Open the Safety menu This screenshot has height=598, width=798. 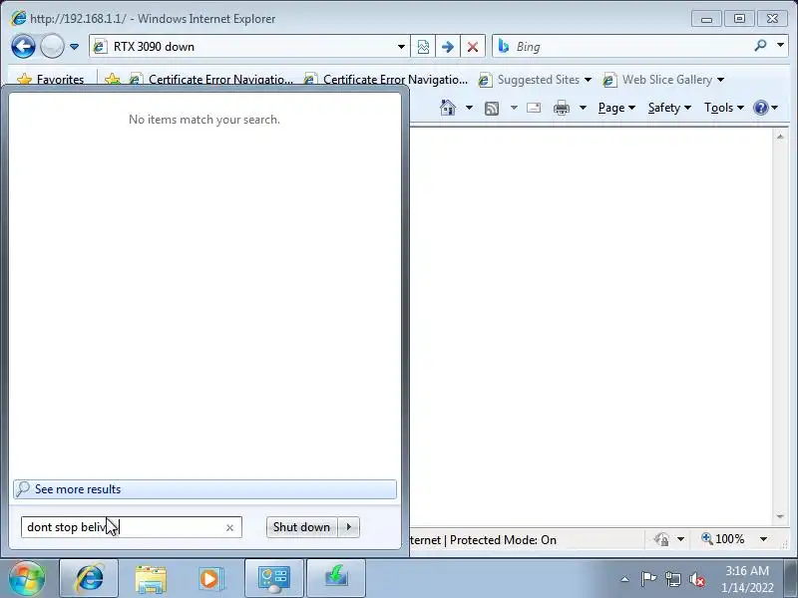click(669, 108)
